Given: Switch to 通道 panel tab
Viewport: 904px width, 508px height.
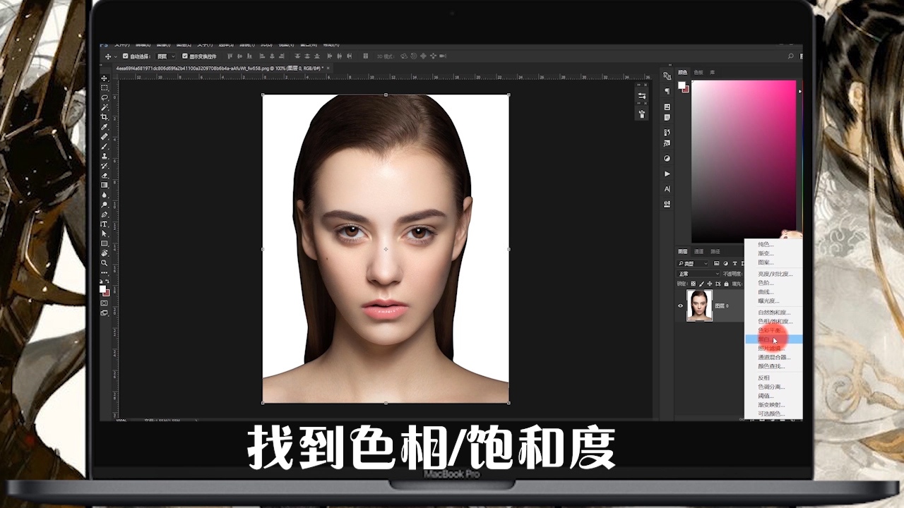Looking at the screenshot, I should [698, 251].
